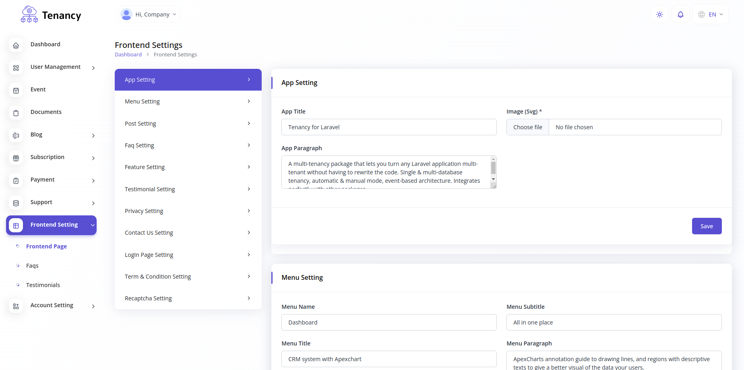Click the Subscription gift icon
Screen dimensions: 744x370
coord(16,158)
